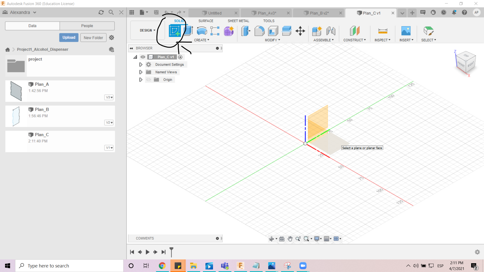This screenshot has width=484, height=272.
Task: Click the Press Pull tool icon
Action: pos(246,31)
